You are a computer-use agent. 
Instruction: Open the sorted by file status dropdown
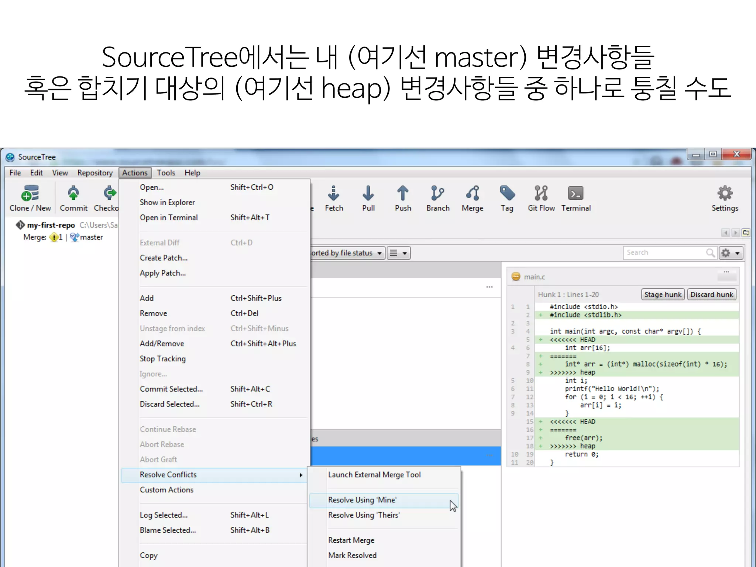[x=347, y=253]
